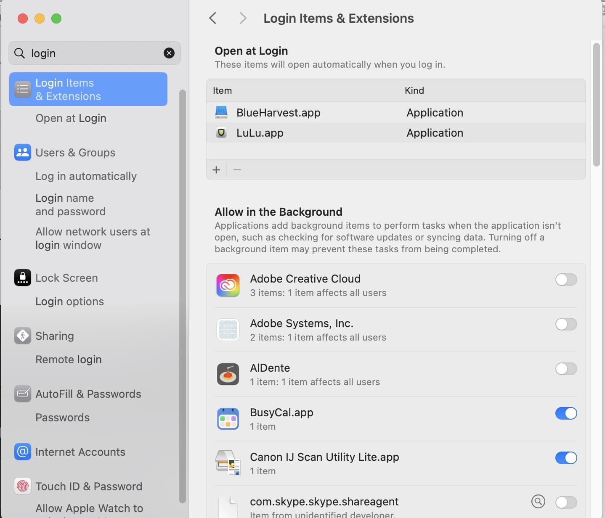Select Login Items & Extensions in sidebar
605x518 pixels.
[88, 89]
